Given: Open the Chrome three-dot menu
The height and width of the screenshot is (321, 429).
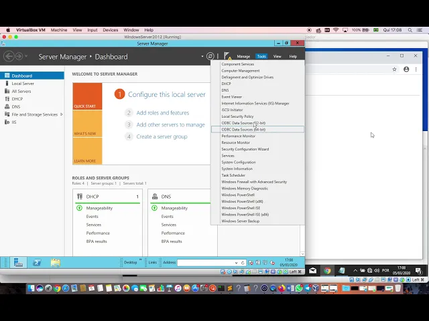Looking at the screenshot, I should coord(416,70).
